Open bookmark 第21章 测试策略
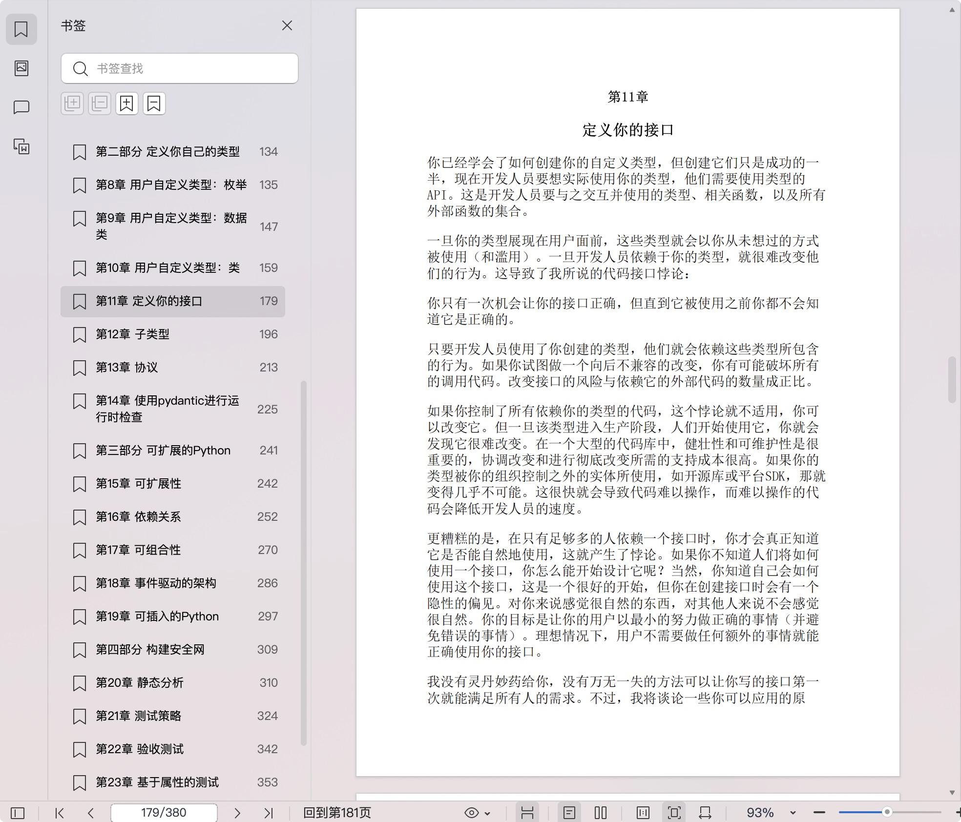This screenshot has height=822, width=961. [173, 716]
